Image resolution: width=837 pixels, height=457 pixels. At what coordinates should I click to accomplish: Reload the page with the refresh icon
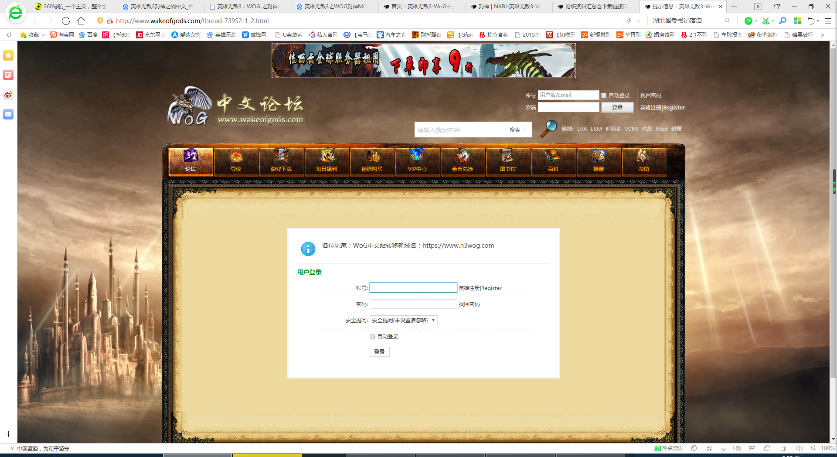(66, 20)
